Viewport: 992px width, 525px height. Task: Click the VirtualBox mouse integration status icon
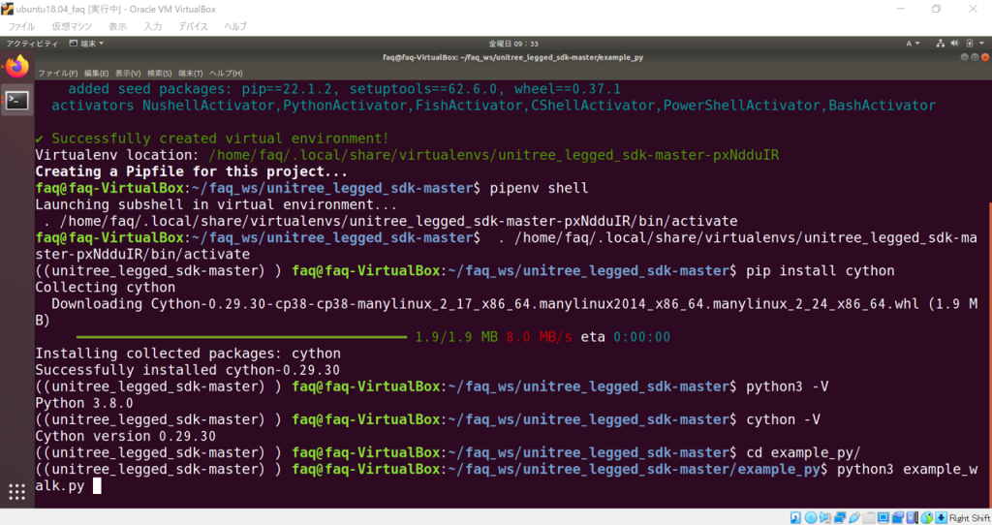927,517
